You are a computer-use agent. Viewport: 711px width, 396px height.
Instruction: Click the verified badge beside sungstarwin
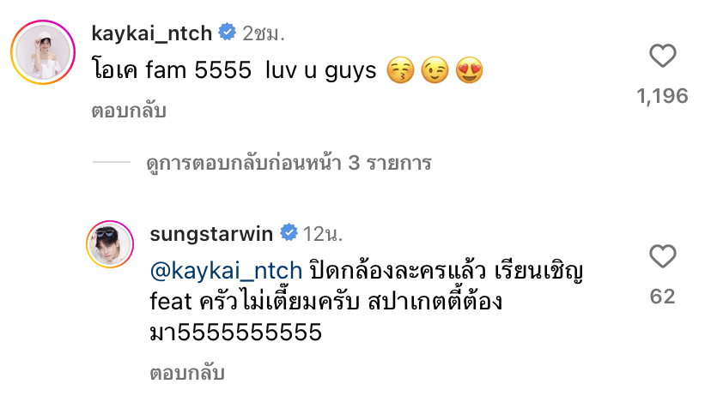tap(289, 233)
